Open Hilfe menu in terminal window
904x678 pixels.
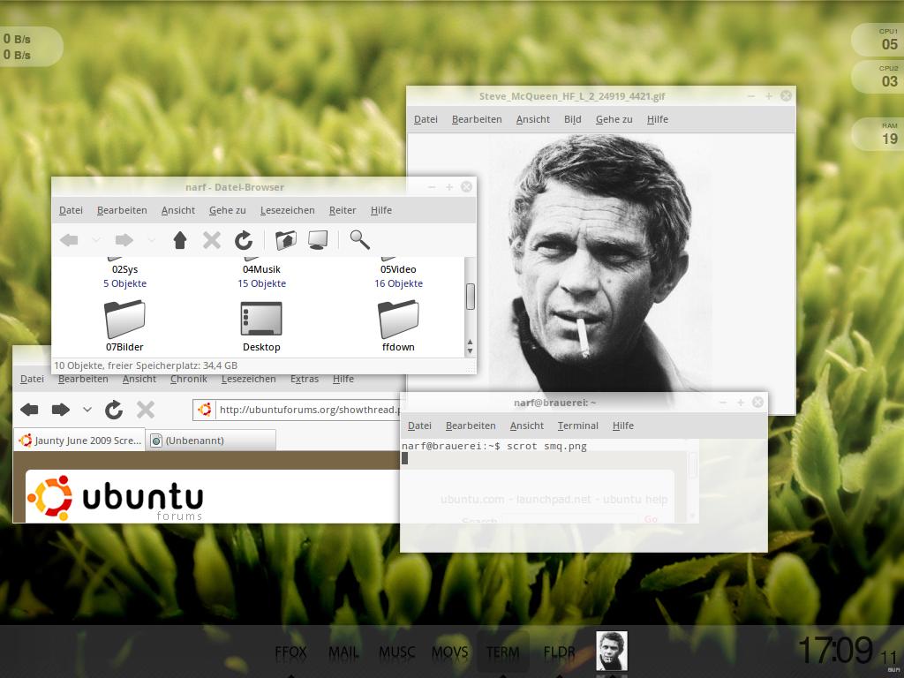pyautogui.click(x=622, y=426)
